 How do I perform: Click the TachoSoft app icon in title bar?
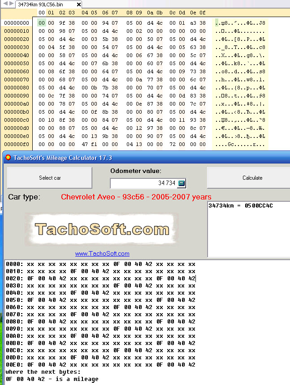click(x=8, y=157)
